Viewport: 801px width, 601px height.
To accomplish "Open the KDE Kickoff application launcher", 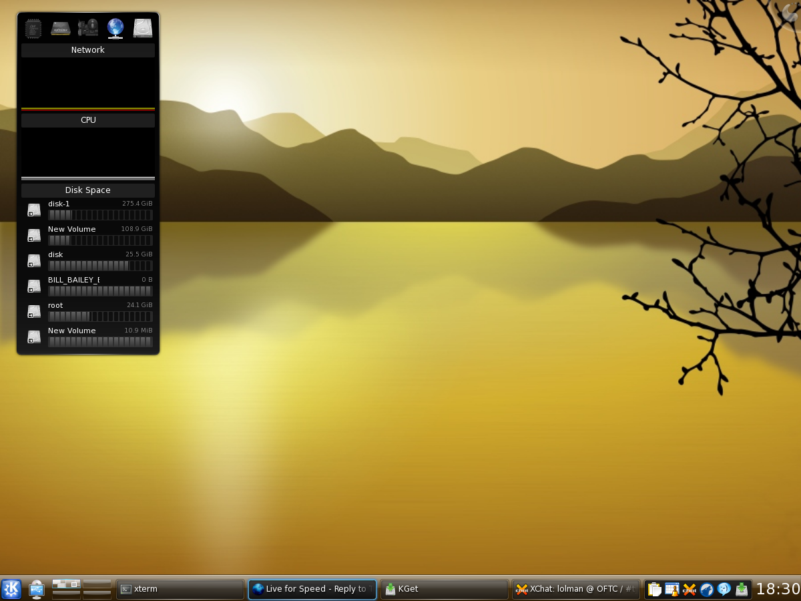I will coord(11,589).
